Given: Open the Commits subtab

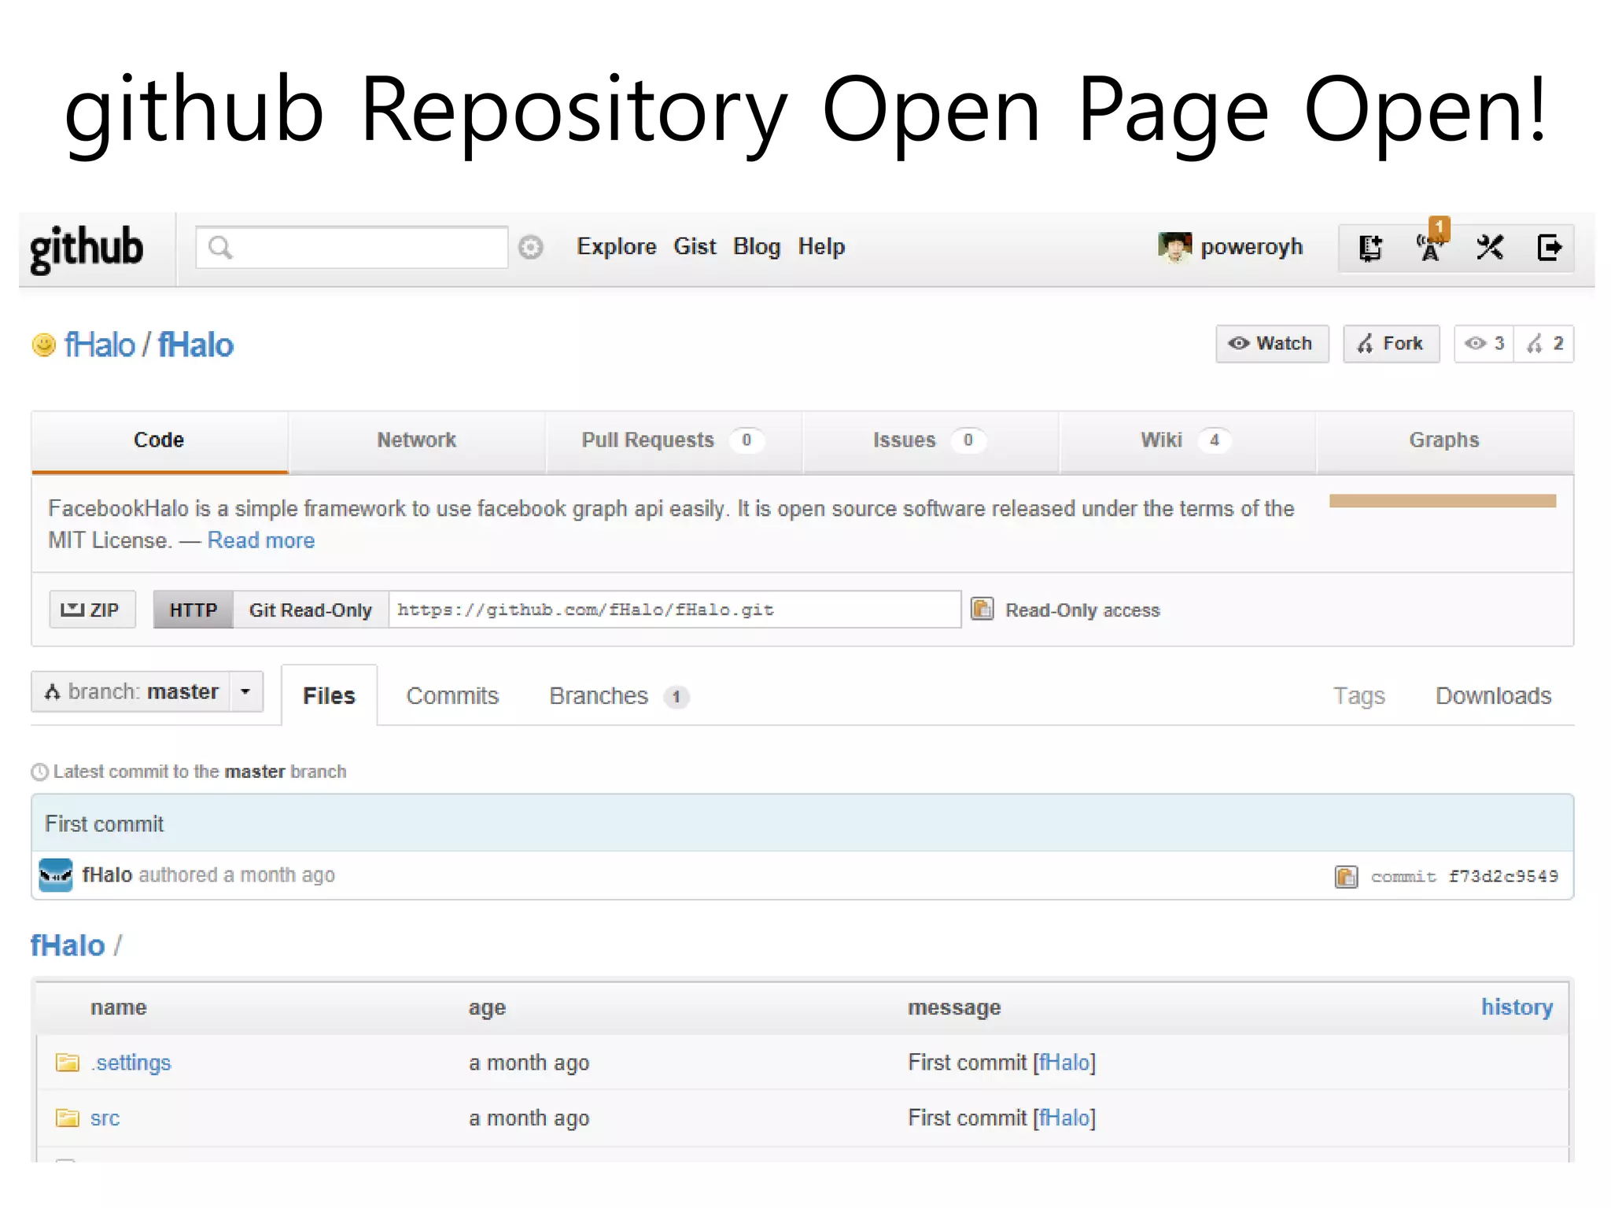Looking at the screenshot, I should coord(452,696).
